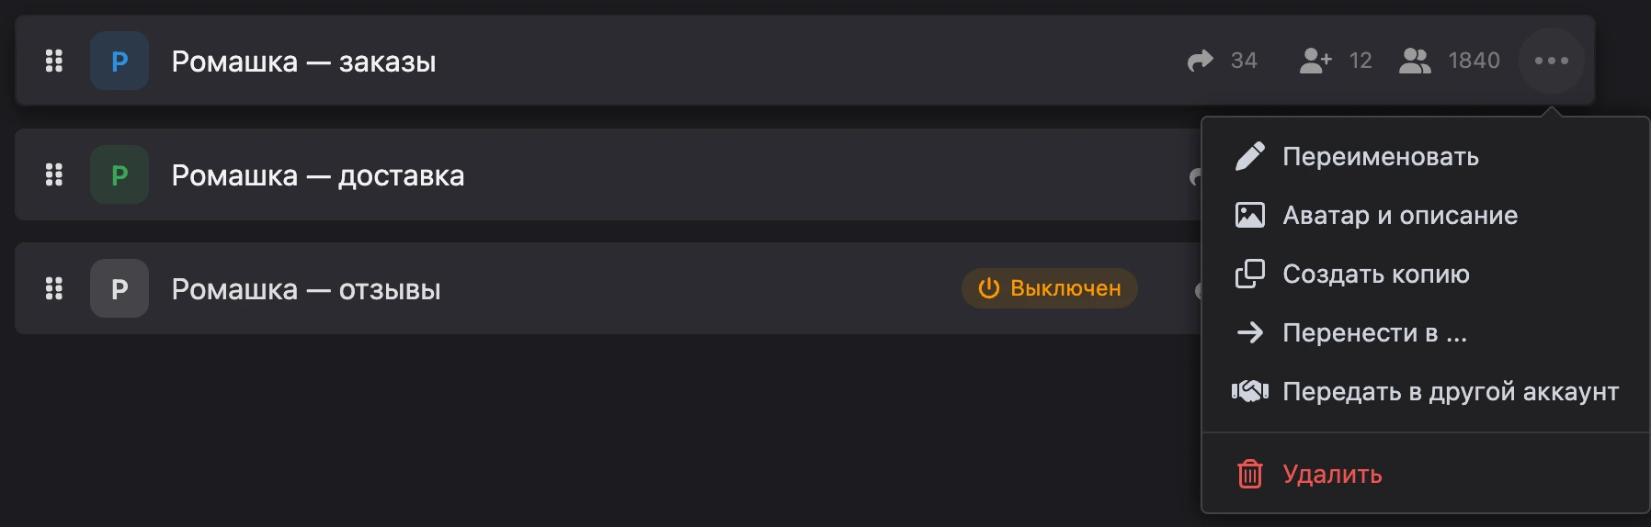The image size is (1651, 527).
Task: Click the users group icon showing 1840
Action: point(1415,61)
